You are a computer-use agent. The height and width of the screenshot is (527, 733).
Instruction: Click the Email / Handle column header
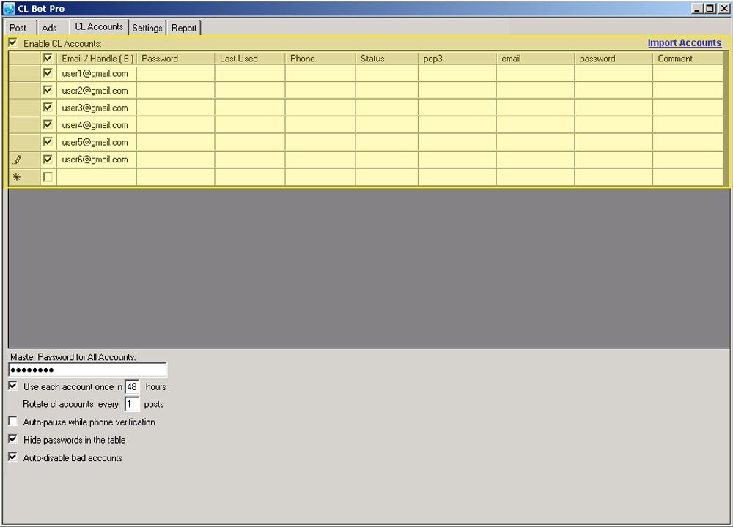tap(96, 59)
